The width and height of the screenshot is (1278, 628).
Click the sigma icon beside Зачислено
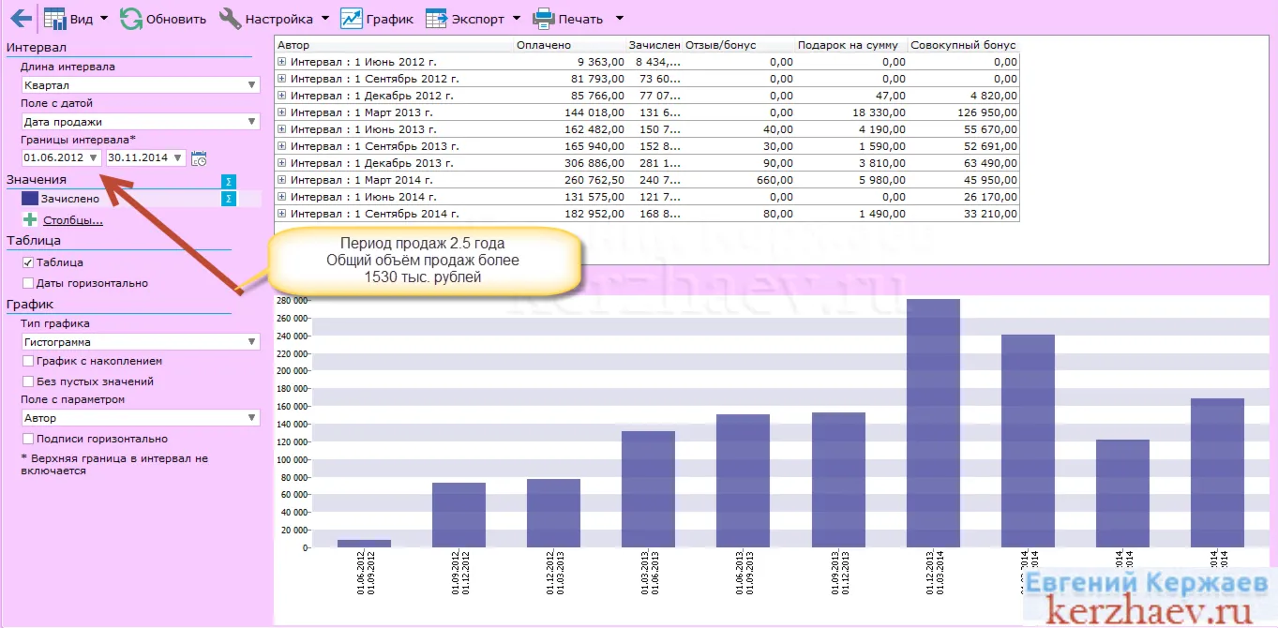[x=228, y=199]
